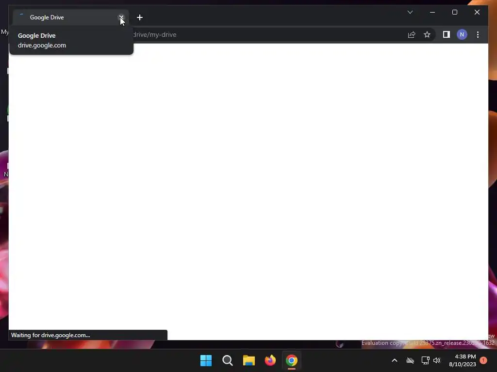Click the OneDrive cloud tray icon
The height and width of the screenshot is (372, 497).
(410, 360)
